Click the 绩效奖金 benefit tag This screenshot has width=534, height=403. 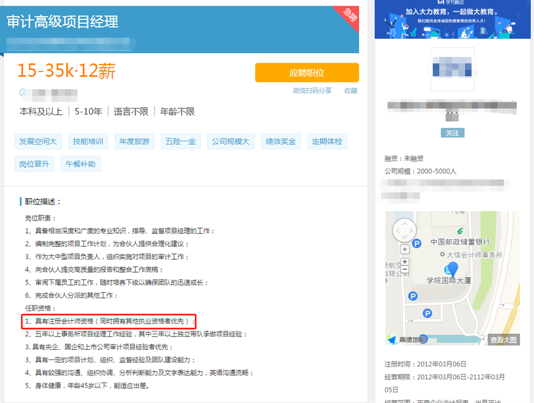click(281, 142)
